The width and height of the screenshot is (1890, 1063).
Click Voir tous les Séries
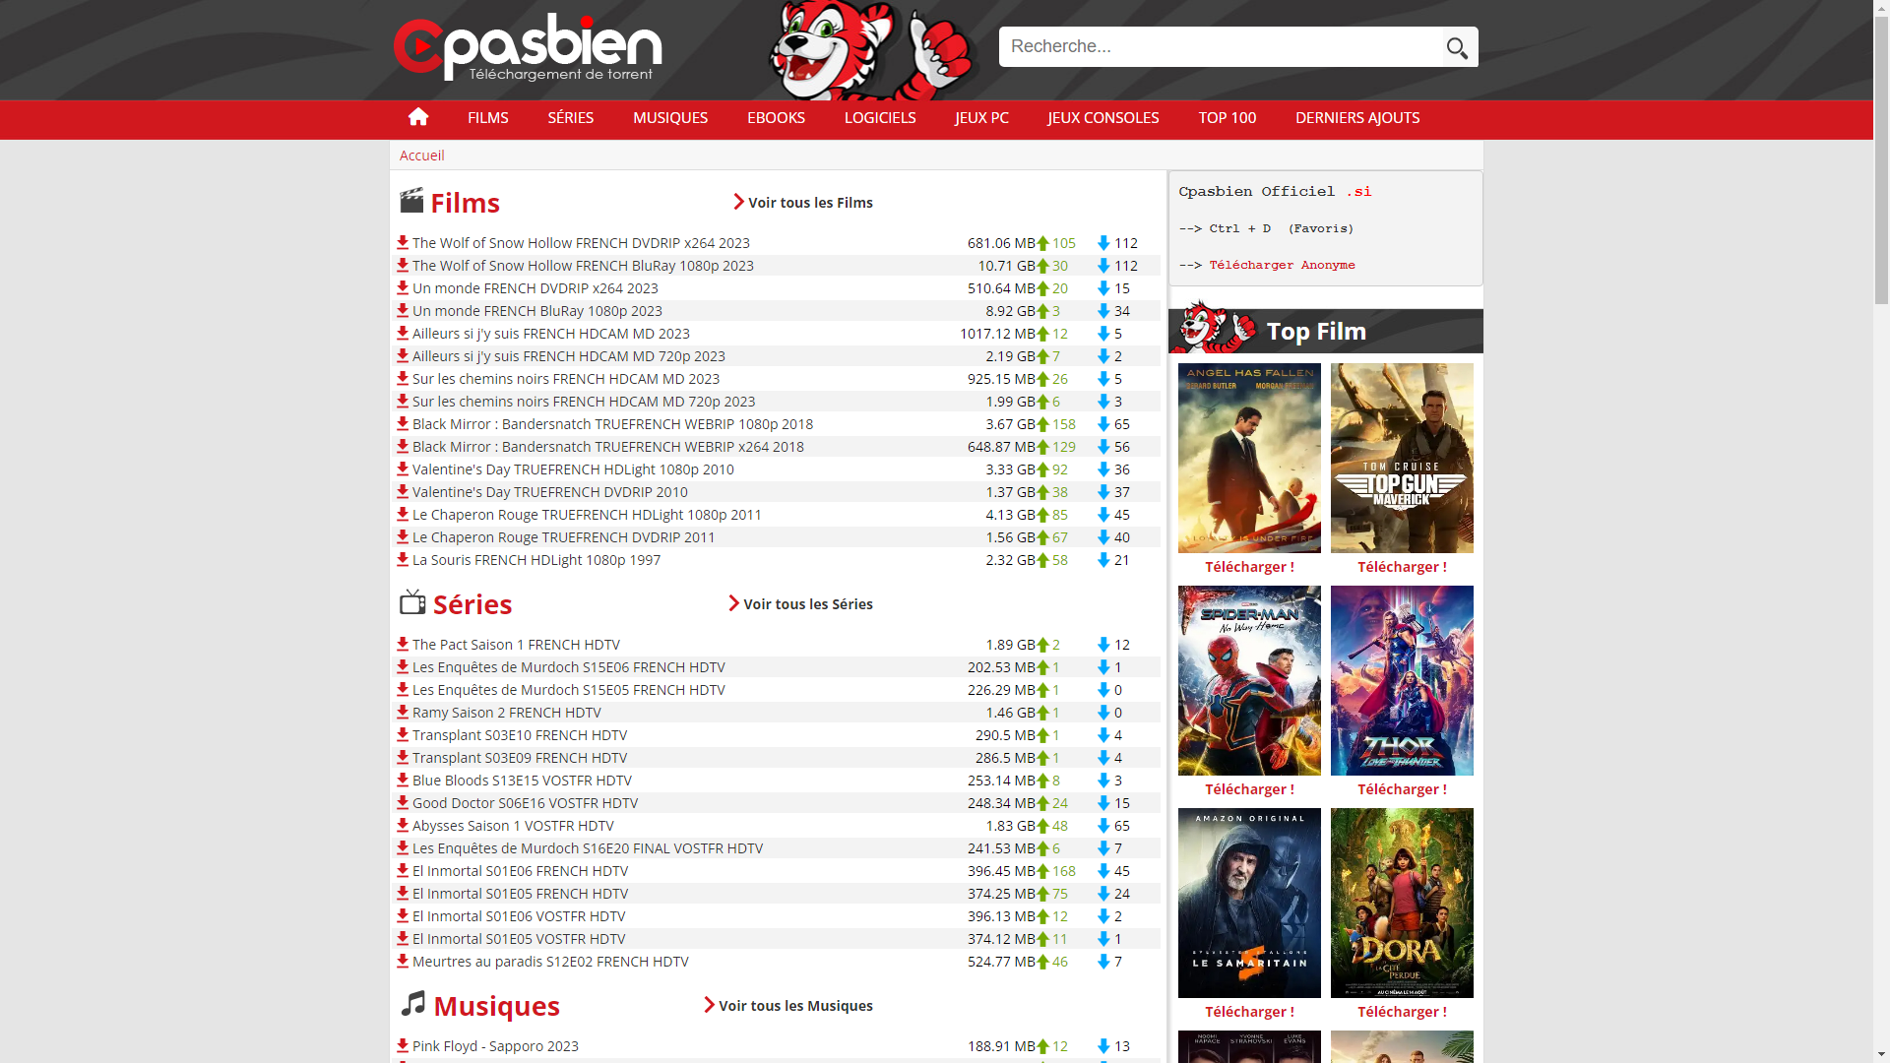point(800,603)
